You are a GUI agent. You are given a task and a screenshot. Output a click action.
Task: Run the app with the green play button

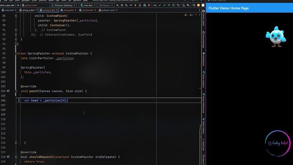pos(117,5)
